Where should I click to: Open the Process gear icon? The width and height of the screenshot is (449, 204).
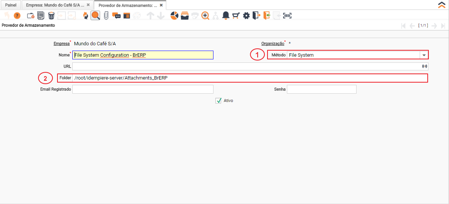click(x=246, y=16)
